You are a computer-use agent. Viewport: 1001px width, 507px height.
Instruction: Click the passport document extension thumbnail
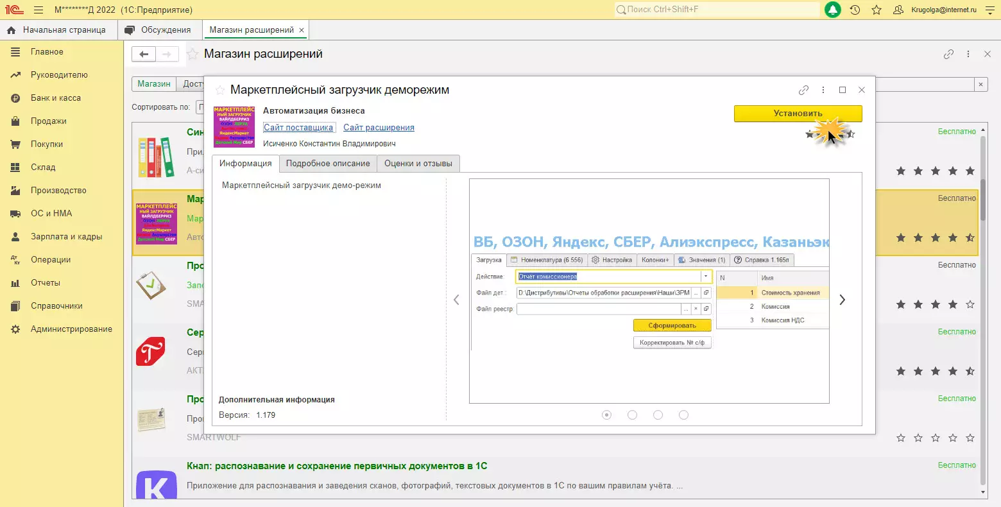pyautogui.click(x=151, y=419)
